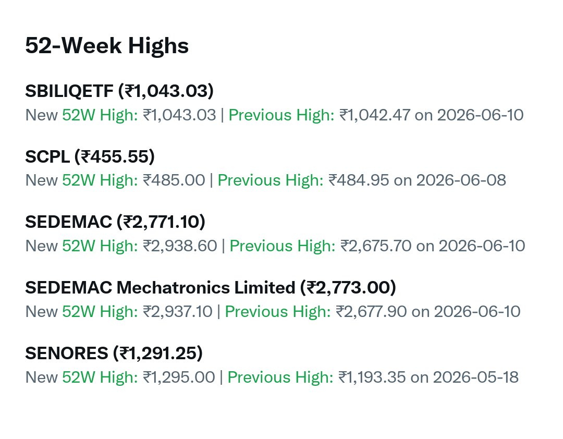Open SEDEMAC ticker heading
563x439 pixels.
click(115, 222)
